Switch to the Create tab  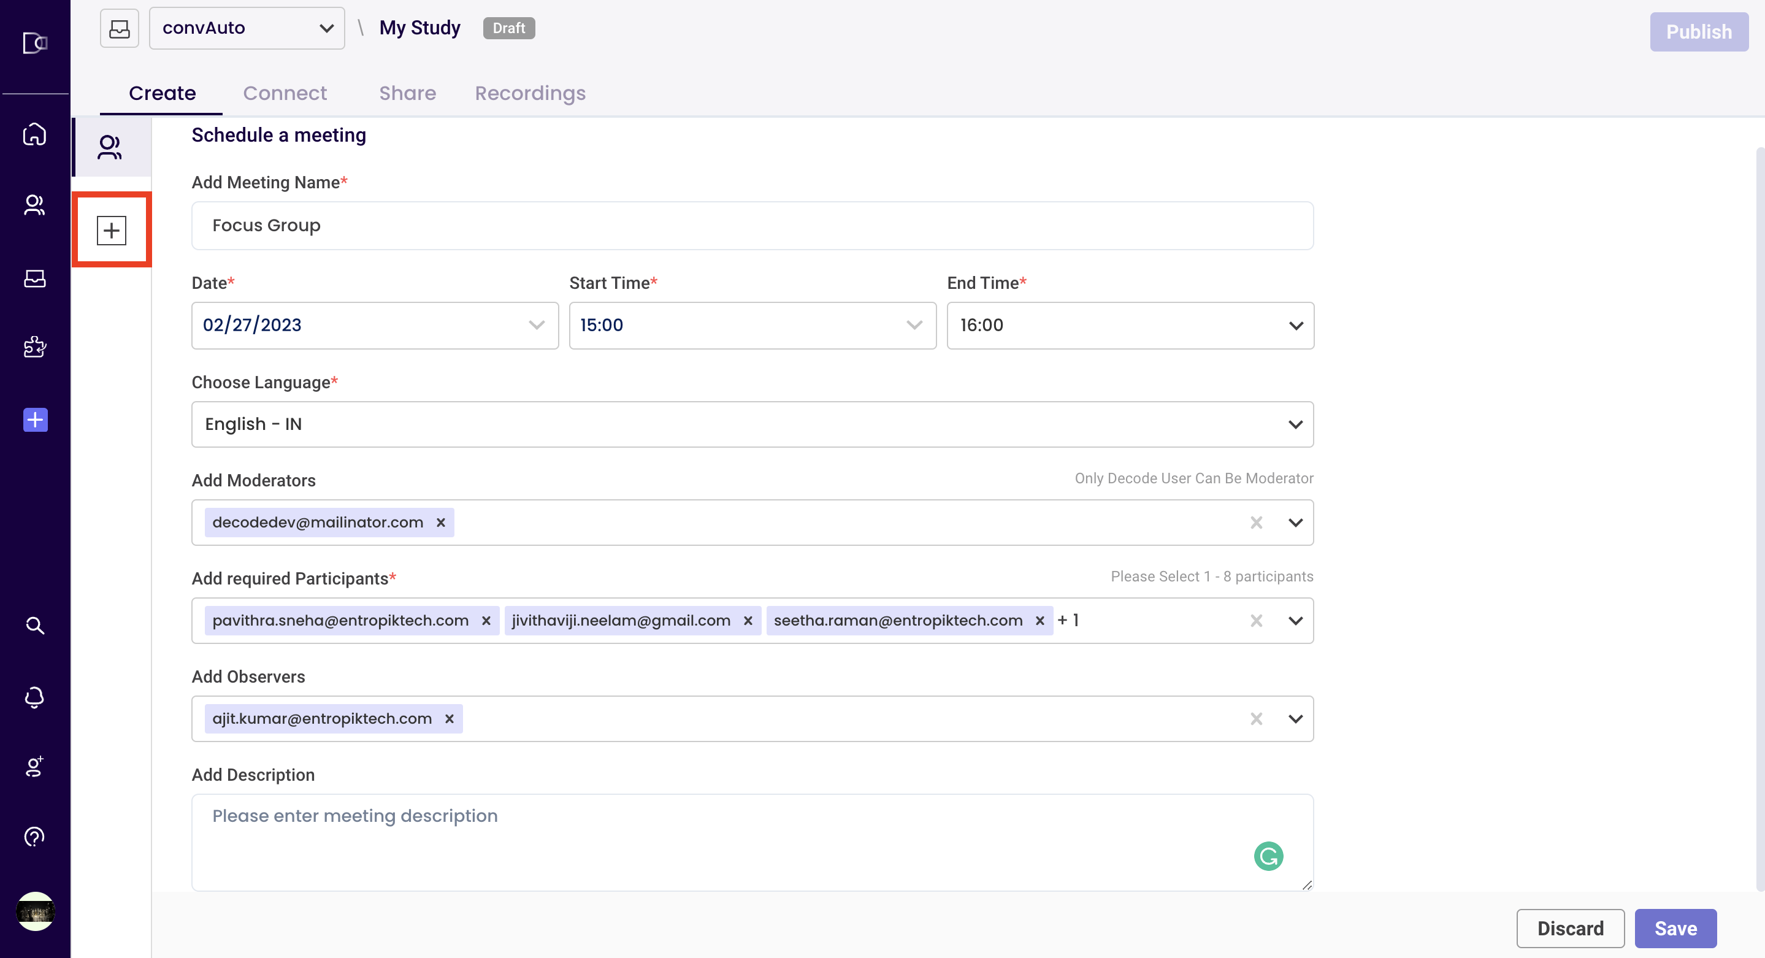pos(163,93)
